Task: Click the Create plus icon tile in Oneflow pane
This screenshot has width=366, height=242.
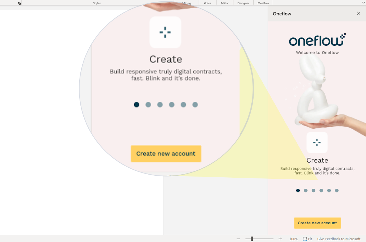Action: pos(317,143)
